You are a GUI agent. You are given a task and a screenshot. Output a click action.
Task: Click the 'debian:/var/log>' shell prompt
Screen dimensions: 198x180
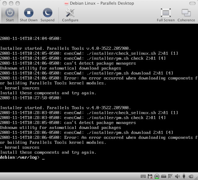20,157
